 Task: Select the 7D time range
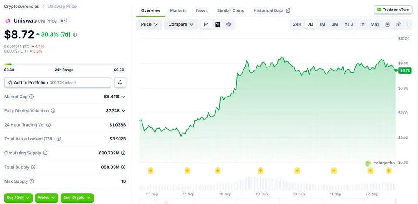(310, 24)
